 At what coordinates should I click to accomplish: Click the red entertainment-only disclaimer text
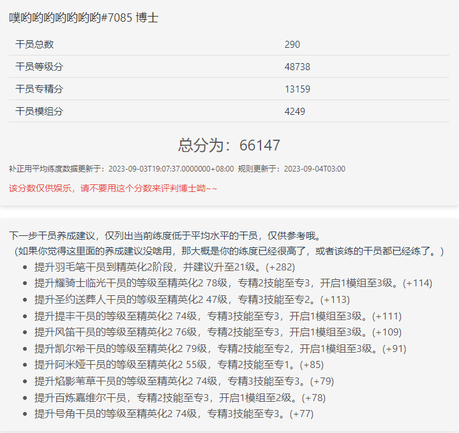pyautogui.click(x=113, y=188)
